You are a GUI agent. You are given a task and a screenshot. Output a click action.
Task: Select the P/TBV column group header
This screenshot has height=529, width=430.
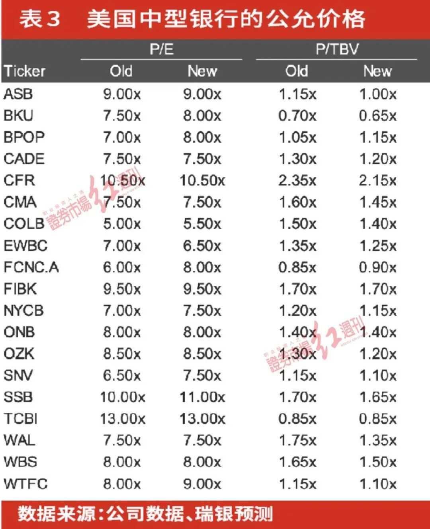[337, 49]
